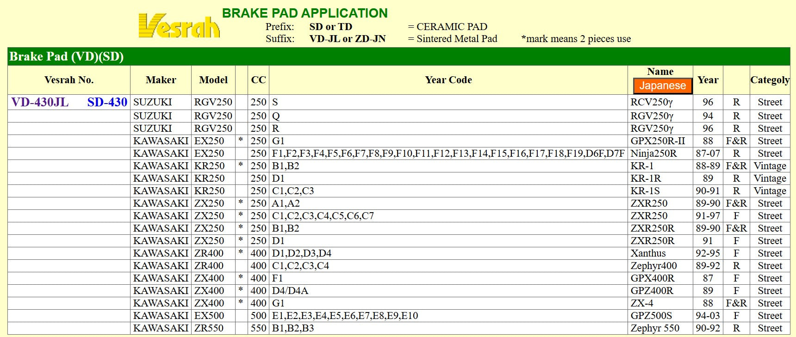Click the Vesrah logo
This screenshot has width=796, height=337.
coord(179,26)
